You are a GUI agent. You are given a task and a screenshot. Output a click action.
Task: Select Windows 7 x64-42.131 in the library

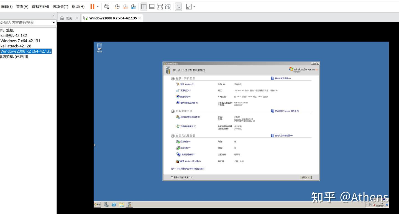(20, 41)
